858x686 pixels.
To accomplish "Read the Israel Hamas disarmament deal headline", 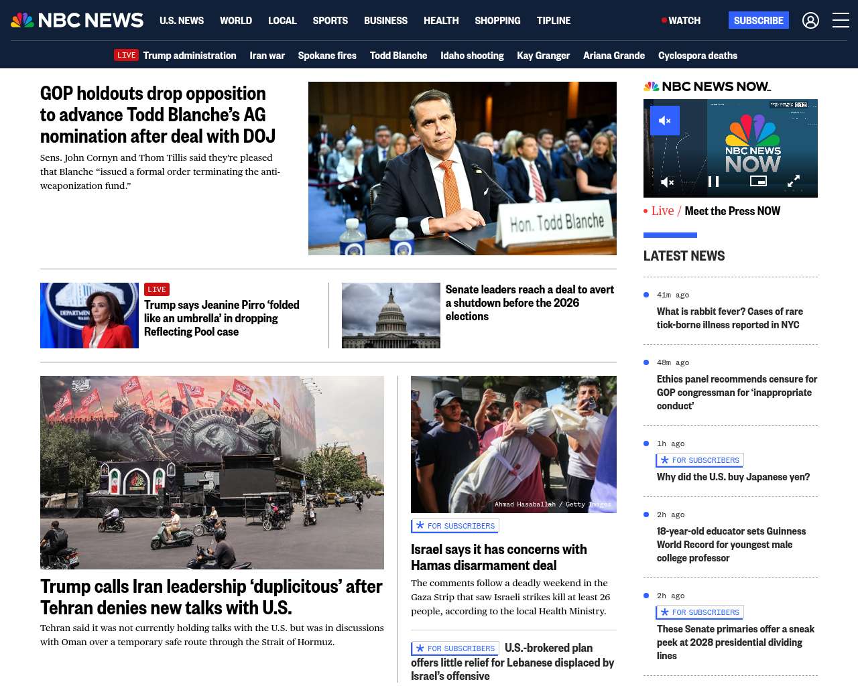I will [x=499, y=557].
